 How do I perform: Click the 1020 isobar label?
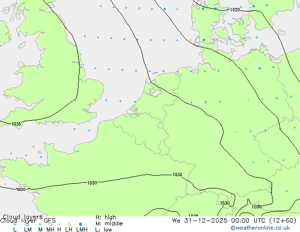click(235, 10)
